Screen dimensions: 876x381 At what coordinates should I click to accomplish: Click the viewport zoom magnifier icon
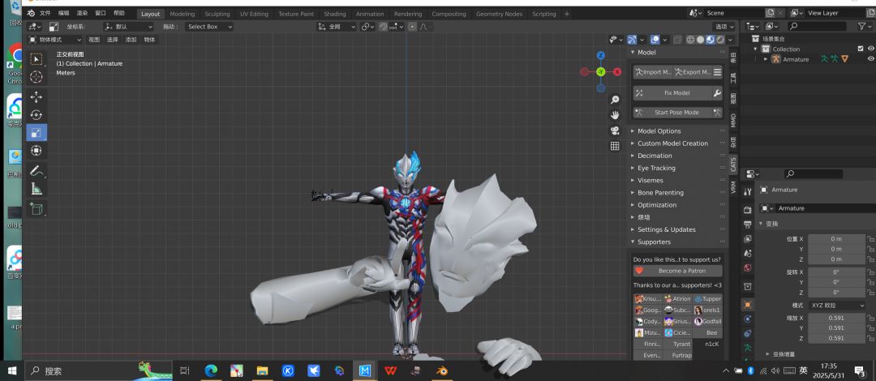[x=615, y=100]
